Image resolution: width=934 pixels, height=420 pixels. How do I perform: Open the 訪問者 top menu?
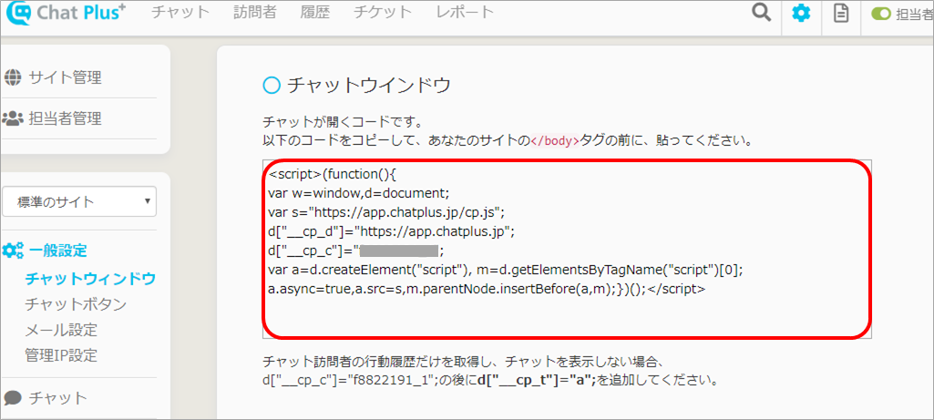(x=255, y=12)
